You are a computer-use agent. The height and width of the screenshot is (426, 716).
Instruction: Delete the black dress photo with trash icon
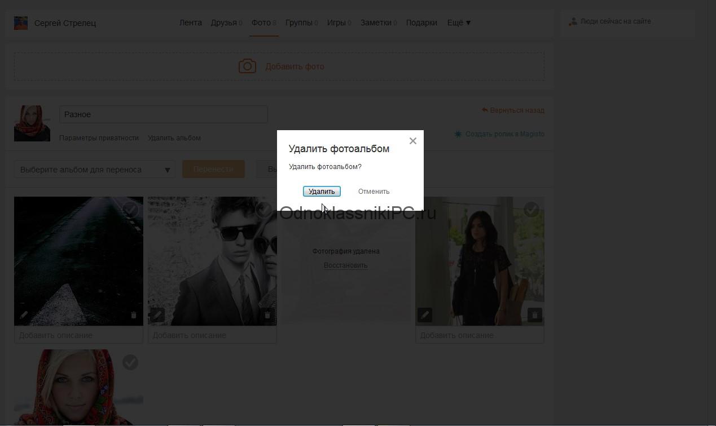click(x=535, y=315)
